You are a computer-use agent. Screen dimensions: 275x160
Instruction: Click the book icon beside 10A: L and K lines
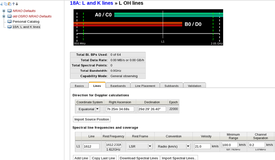tap(9, 27)
